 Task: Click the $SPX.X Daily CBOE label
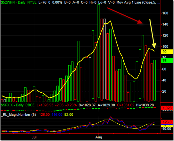point(18,105)
